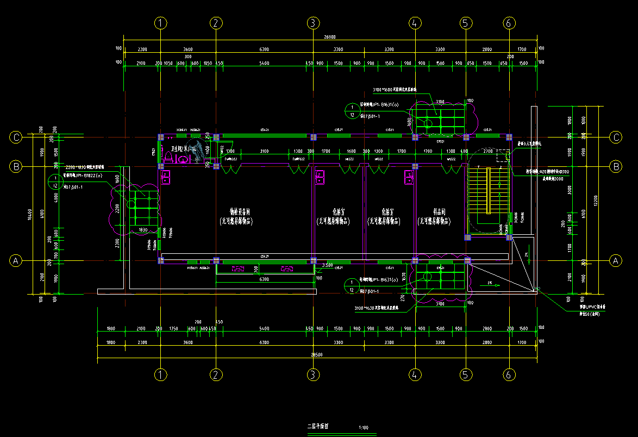Select the 二层平面图 drawing title
The width and height of the screenshot is (638, 437).
pyautogui.click(x=318, y=427)
